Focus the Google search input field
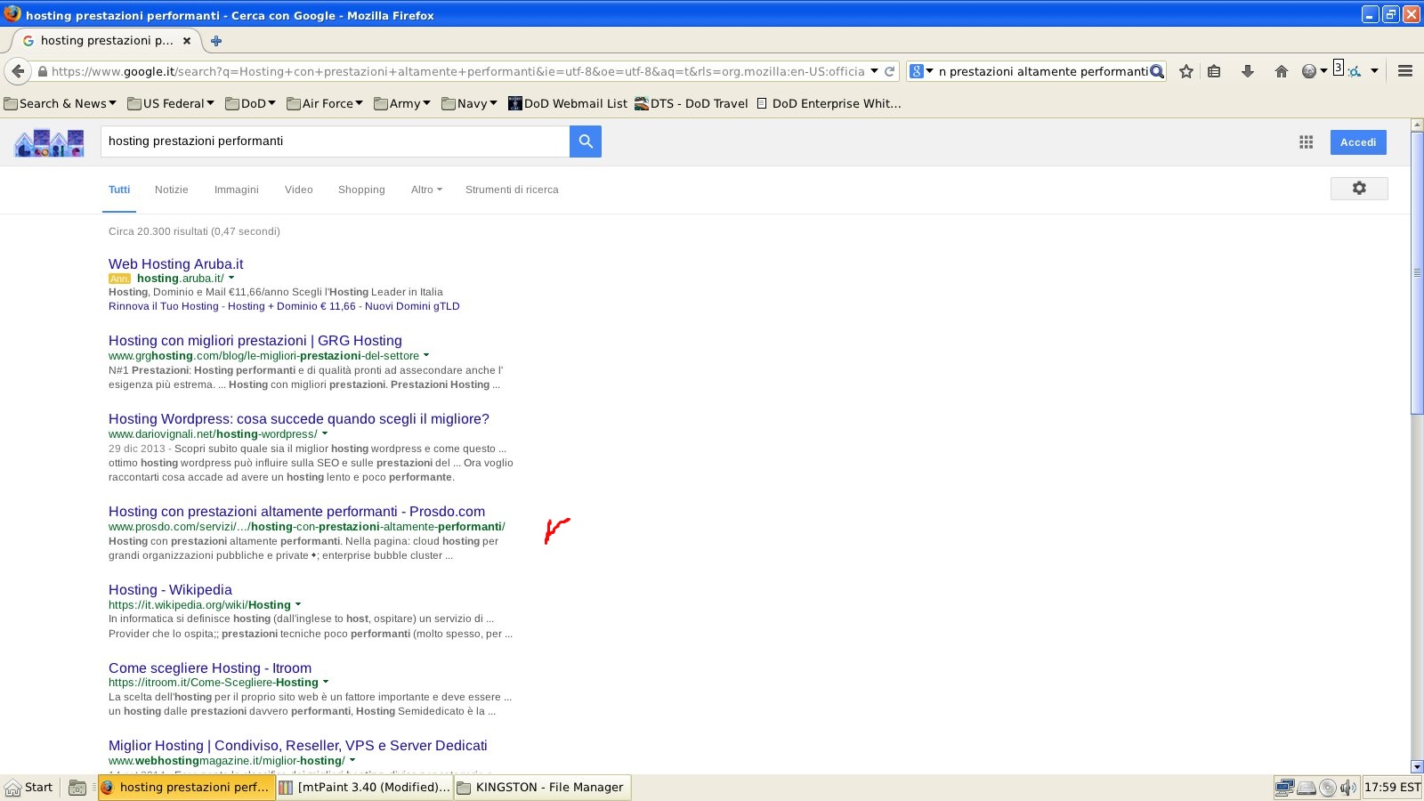The width and height of the screenshot is (1424, 801). (335, 141)
